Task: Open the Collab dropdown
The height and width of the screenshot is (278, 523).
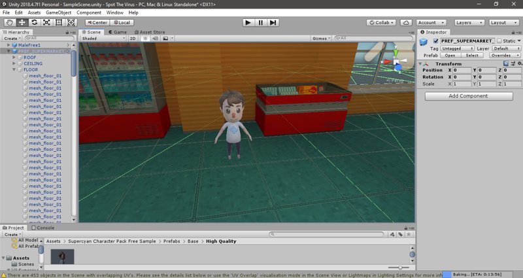Action: 381,22
